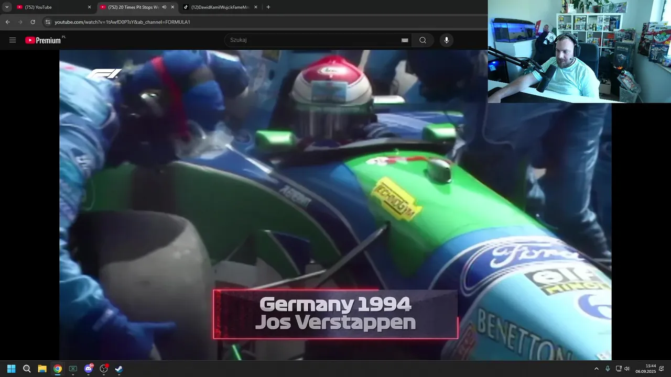This screenshot has width=671, height=377.
Task: Open network status tray icon
Action: point(619,369)
